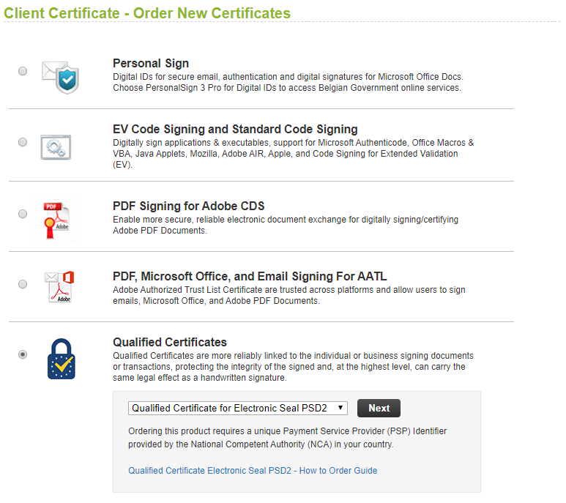This screenshot has height=503, width=566.
Task: Click the PDF Signing Adobe CDS icon
Action: coord(56,217)
